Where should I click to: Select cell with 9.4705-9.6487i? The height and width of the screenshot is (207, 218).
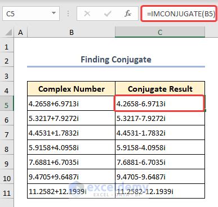160,177
